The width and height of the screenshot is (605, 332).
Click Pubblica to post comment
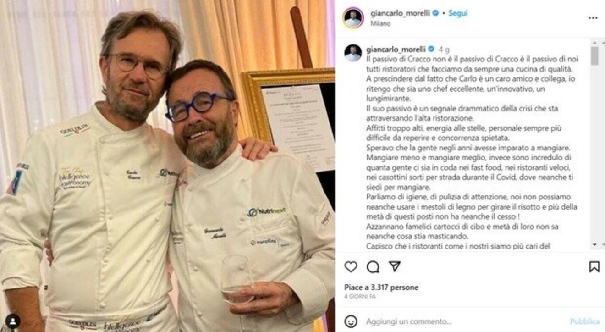[585, 321]
